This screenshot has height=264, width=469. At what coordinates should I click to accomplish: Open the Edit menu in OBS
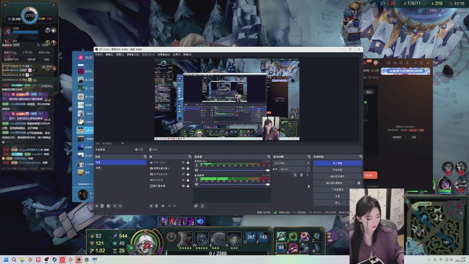pyautogui.click(x=109, y=55)
